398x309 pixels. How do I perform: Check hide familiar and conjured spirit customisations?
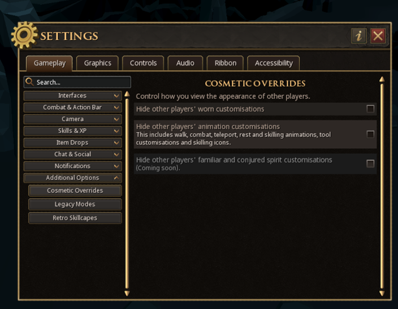point(370,164)
